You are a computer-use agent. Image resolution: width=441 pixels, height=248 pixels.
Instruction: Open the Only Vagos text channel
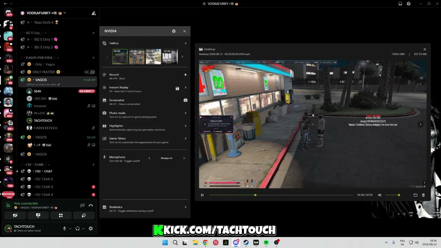pos(58,64)
